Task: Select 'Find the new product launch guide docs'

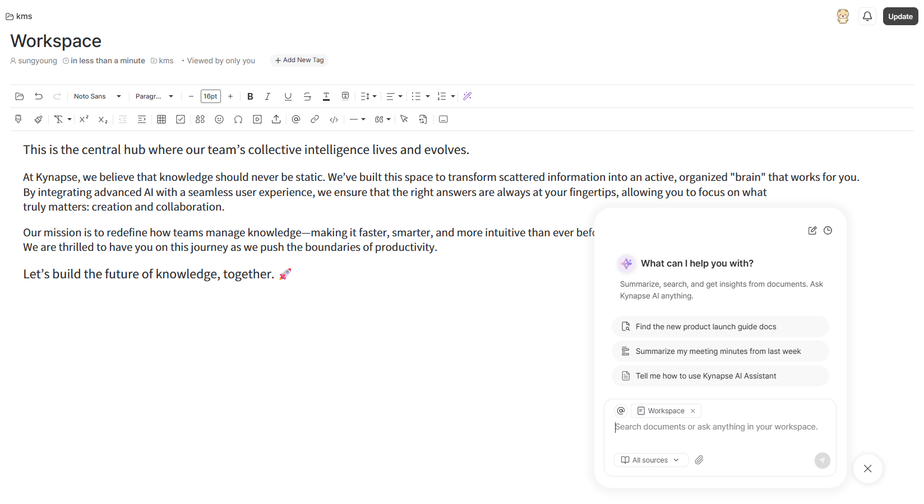Action: [720, 326]
